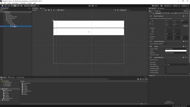
Task: Click the Pause button
Action: point(93,6)
